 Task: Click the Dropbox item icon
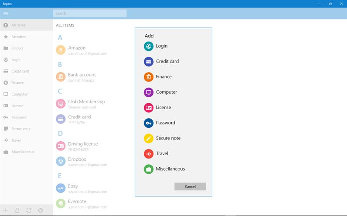coord(61,161)
